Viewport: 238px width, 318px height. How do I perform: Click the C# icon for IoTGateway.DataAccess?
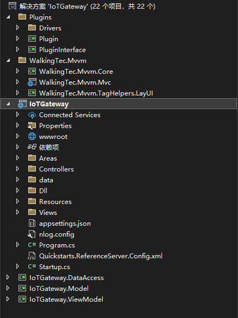pyautogui.click(x=22, y=277)
